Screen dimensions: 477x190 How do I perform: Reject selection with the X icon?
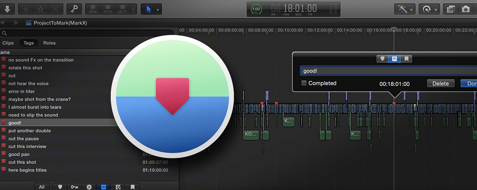(x=56, y=9)
